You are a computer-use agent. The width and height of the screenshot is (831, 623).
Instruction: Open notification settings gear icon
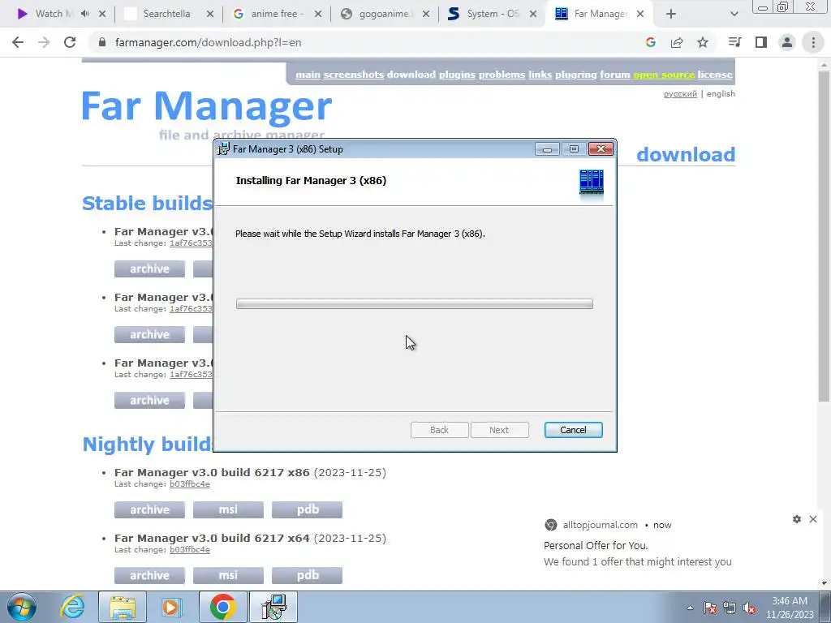(x=797, y=519)
